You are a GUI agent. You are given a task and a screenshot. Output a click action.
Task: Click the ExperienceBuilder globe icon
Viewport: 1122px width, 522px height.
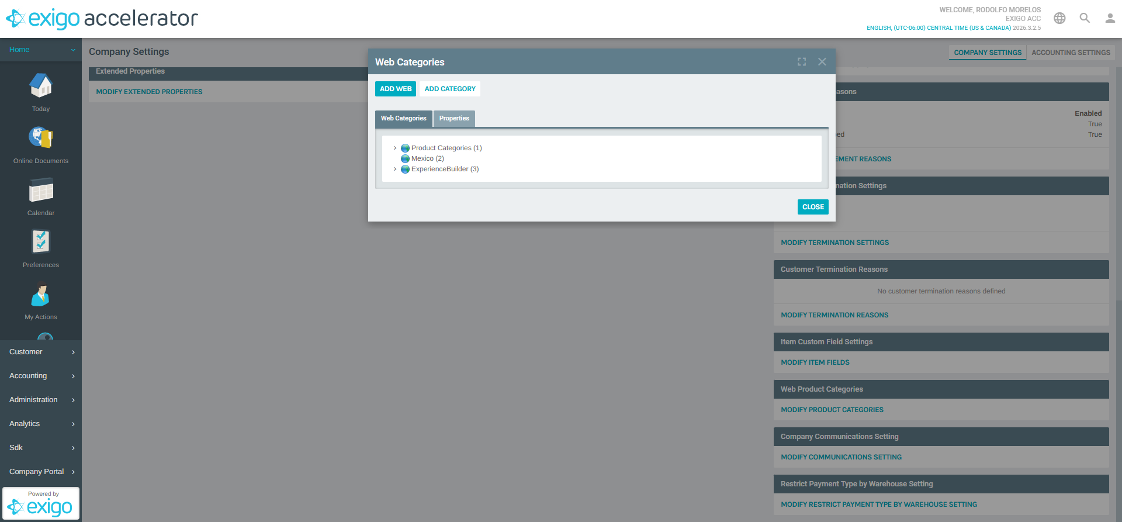[x=405, y=170]
